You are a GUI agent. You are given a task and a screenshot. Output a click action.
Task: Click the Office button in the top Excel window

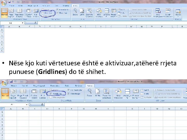pos(3,3)
